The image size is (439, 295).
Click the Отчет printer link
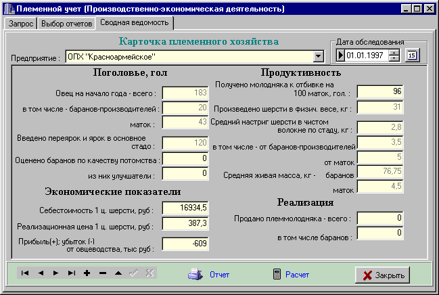(x=209, y=275)
